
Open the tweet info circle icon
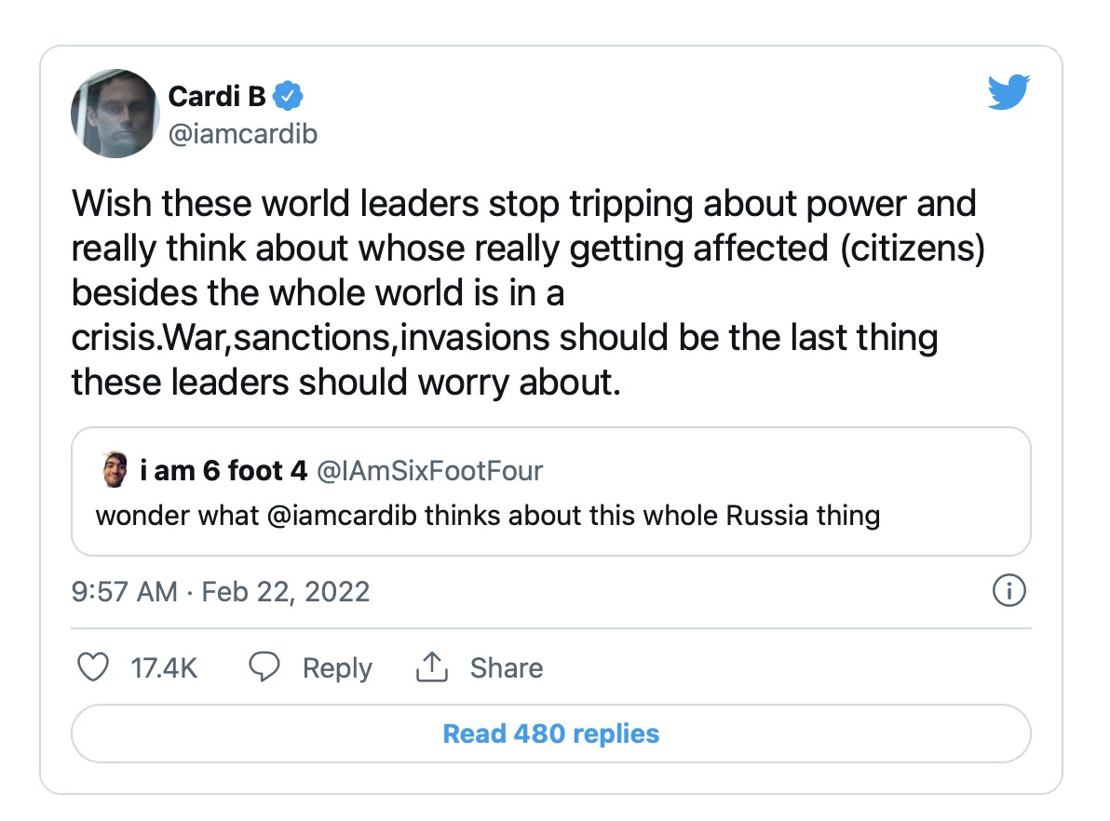[x=1008, y=590]
